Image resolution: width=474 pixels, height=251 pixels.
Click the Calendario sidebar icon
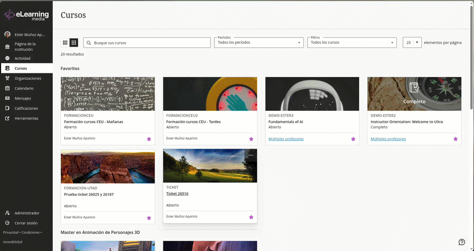8,88
